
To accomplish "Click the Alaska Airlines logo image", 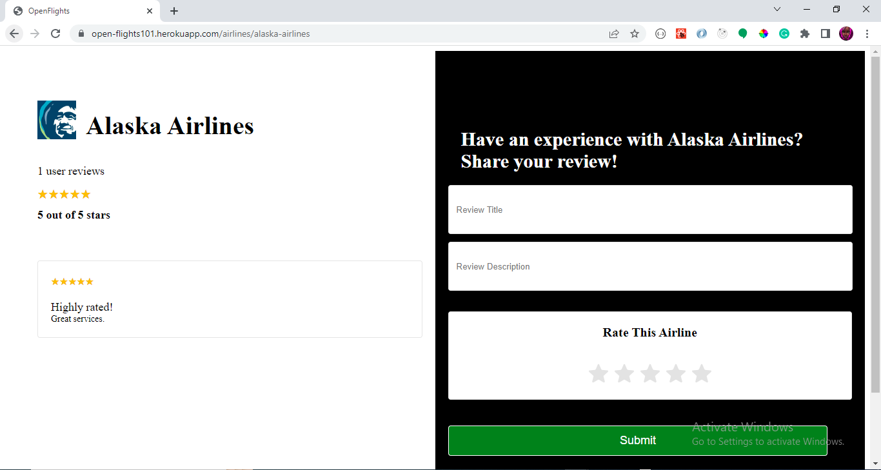I will (57, 120).
